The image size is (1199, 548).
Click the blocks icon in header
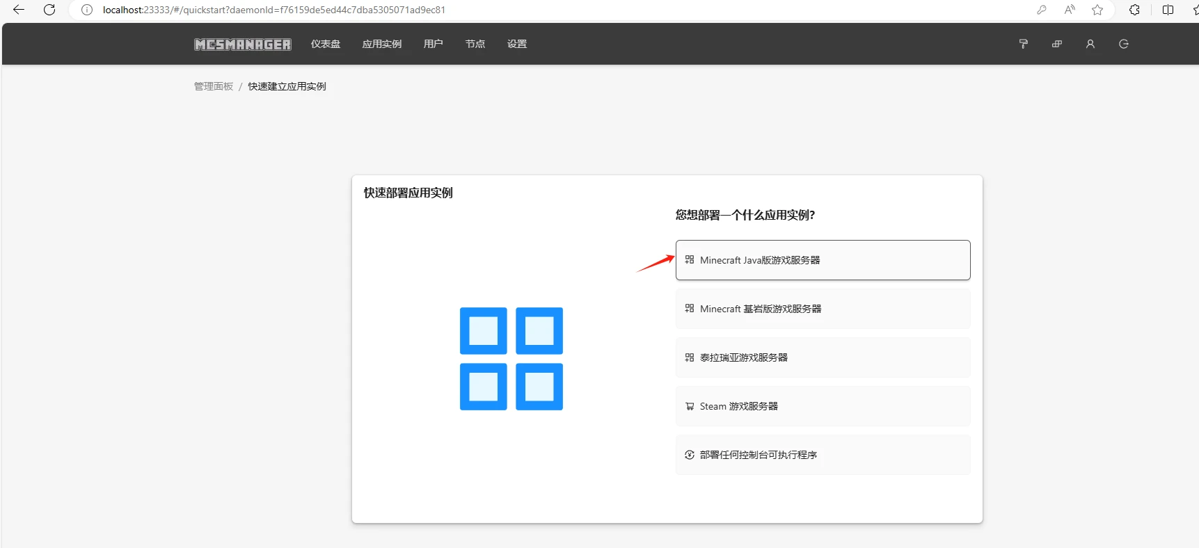(x=1056, y=44)
